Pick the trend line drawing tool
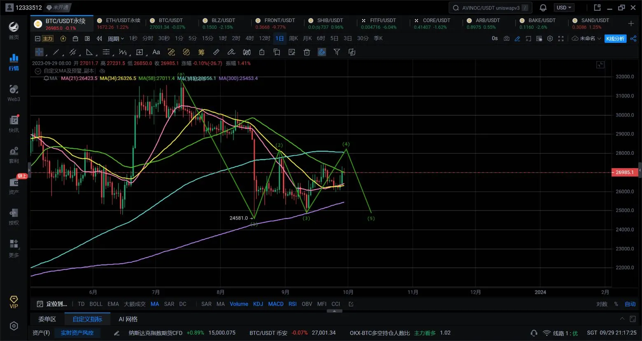Viewport: 642px width, 341px height. click(x=56, y=52)
